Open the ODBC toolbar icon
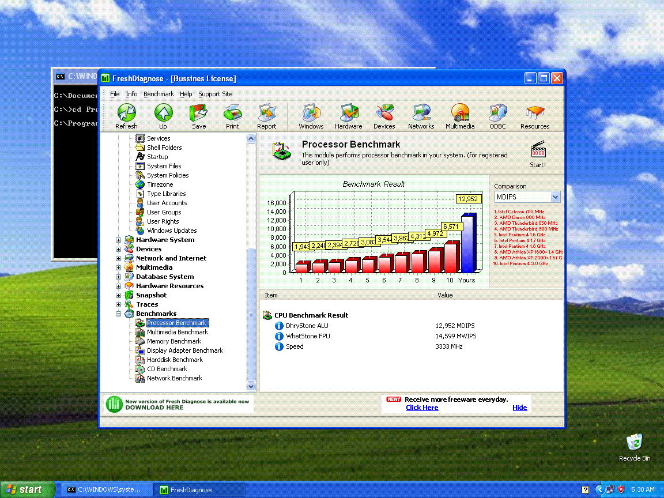Viewport: 664px width, 498px height. [x=497, y=113]
